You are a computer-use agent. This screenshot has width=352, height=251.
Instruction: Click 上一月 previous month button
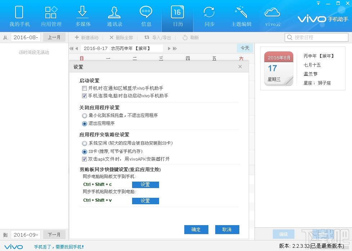tap(54, 37)
